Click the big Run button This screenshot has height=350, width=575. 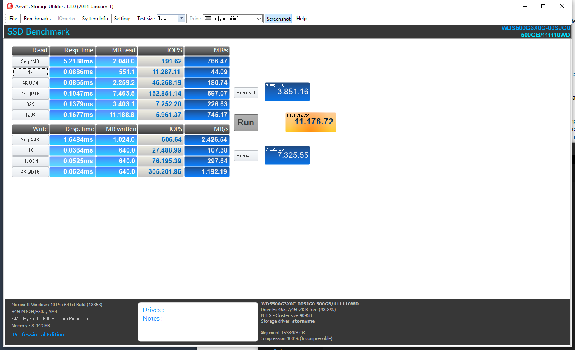click(246, 122)
